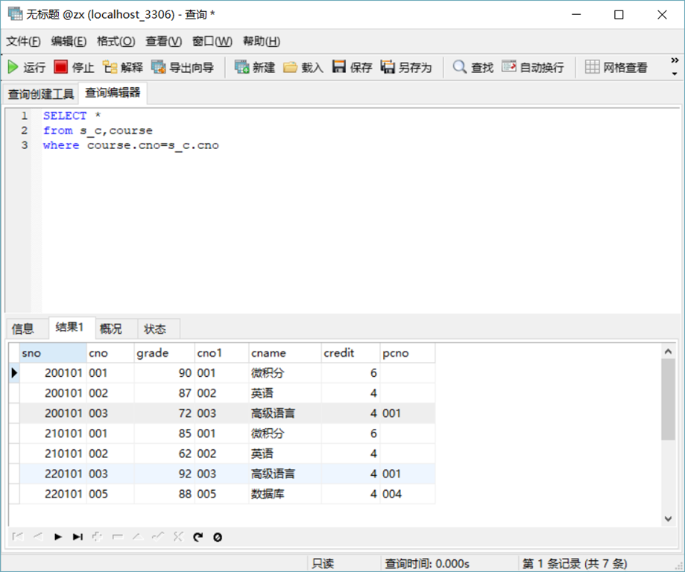Click the SELECT keyword on line 1
Image resolution: width=685 pixels, height=572 pixels.
coord(65,115)
